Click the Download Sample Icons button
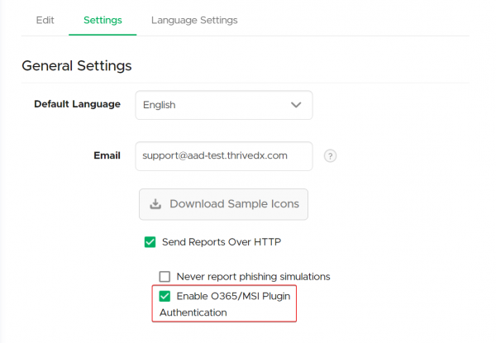This screenshot has width=496, height=343. click(223, 204)
